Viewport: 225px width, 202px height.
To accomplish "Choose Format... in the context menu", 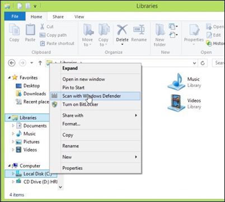I will click(95, 124).
